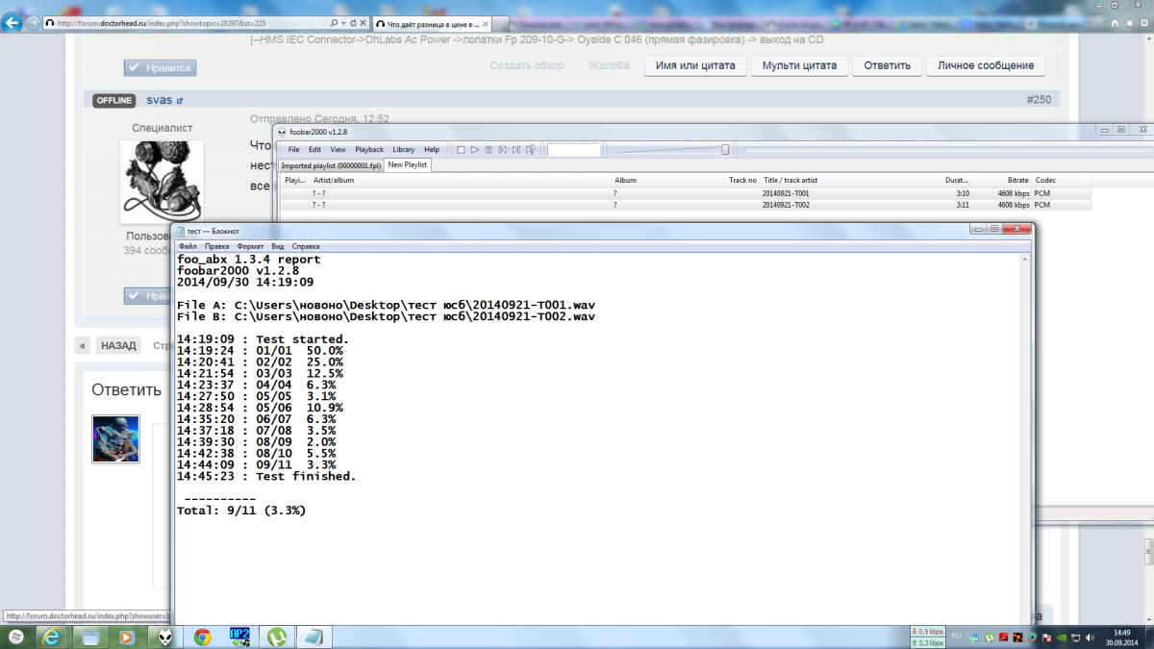Click the reply-form user avatar thumbnail

pos(115,438)
